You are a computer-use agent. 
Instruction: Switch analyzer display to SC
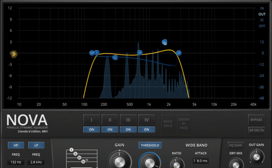click(x=262, y=20)
